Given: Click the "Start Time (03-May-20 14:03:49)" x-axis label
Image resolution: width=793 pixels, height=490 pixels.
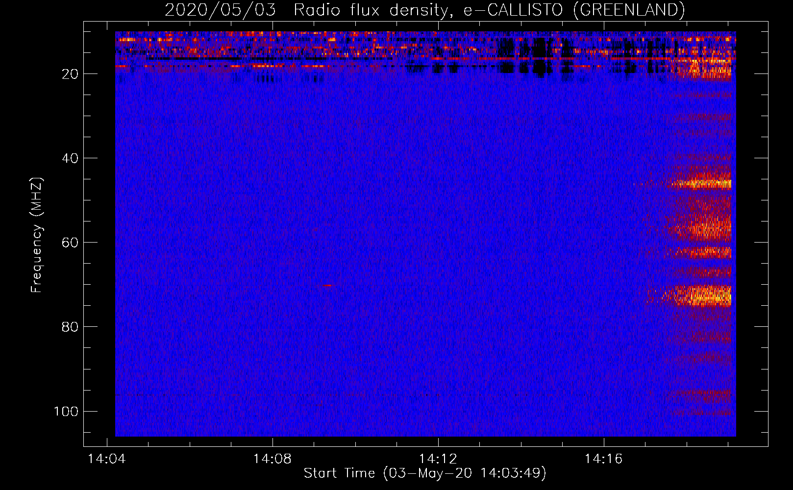Looking at the screenshot, I should click(424, 473).
